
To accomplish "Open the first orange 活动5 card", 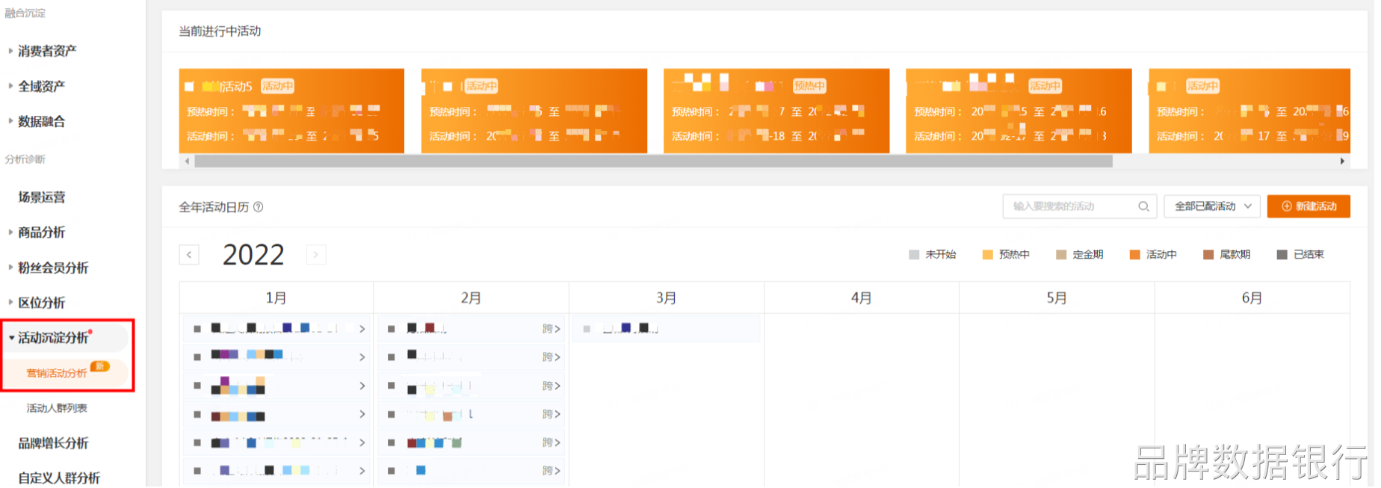I will click(292, 111).
